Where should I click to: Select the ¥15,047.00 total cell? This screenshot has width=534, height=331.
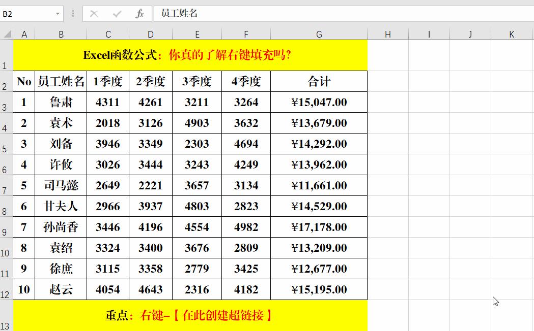[x=319, y=102]
